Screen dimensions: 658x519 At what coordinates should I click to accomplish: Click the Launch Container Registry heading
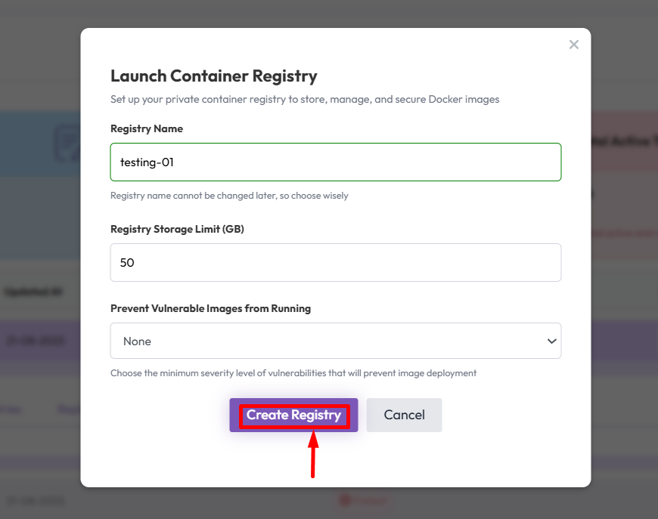pyautogui.click(x=214, y=76)
